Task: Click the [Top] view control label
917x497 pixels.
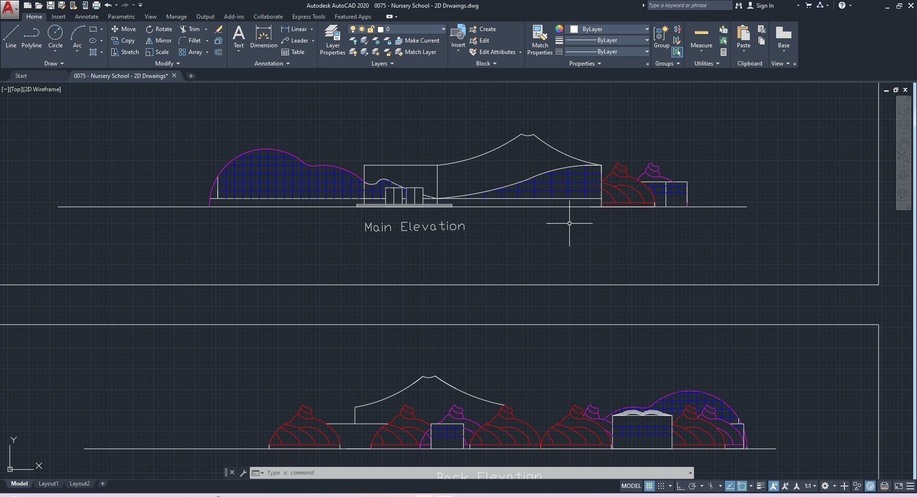Action: click(x=16, y=89)
